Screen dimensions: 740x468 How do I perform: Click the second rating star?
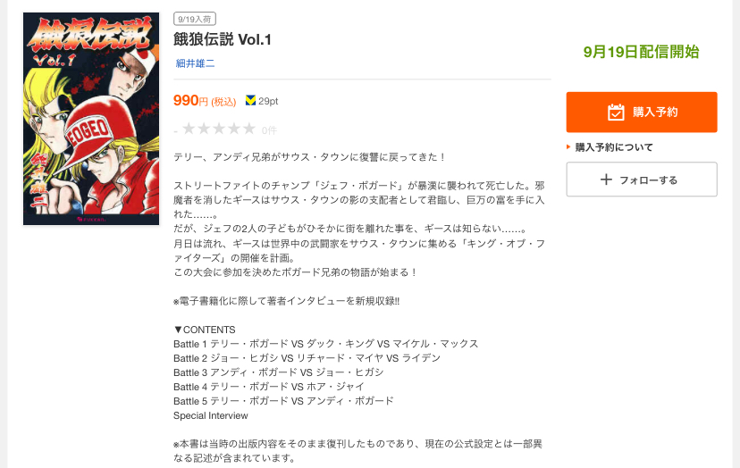pos(204,129)
